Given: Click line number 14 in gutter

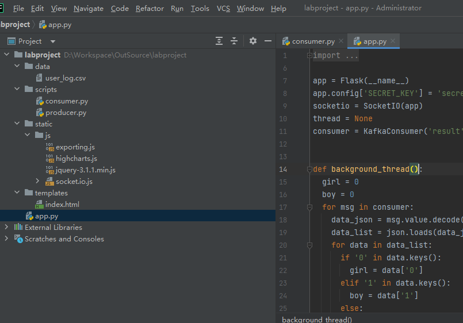Looking at the screenshot, I should tap(283, 170).
